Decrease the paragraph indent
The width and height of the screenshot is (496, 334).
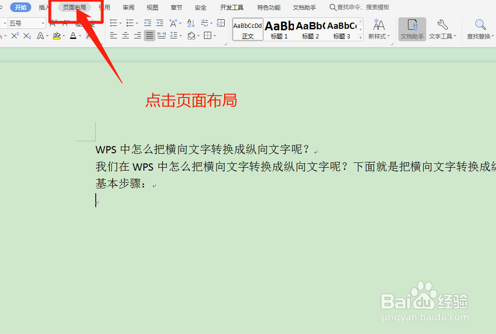pyautogui.click(x=147, y=23)
